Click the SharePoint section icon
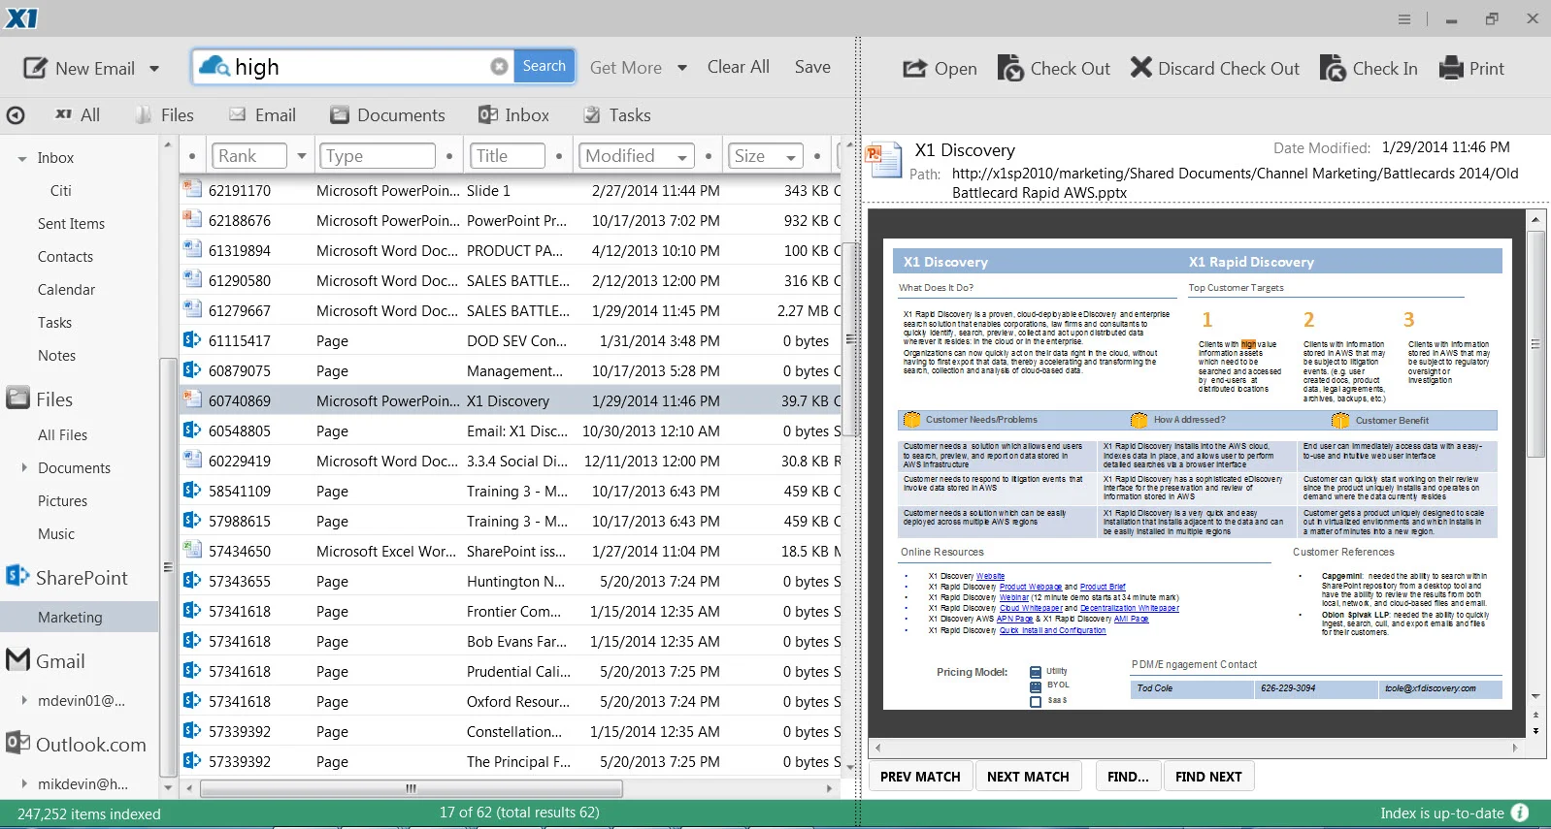 (x=16, y=576)
